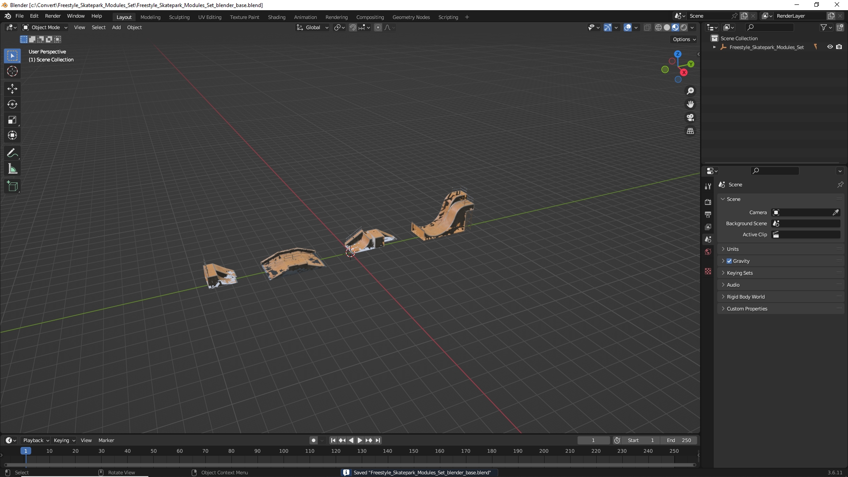This screenshot has height=477, width=848.
Task: Click the timeline horizontal scrollbar
Action: click(x=350, y=465)
